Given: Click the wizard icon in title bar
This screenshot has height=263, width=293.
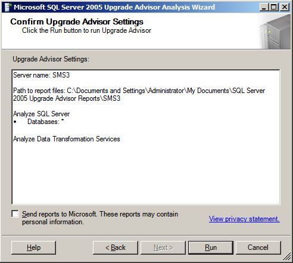Looking at the screenshot, I should 7,7.
